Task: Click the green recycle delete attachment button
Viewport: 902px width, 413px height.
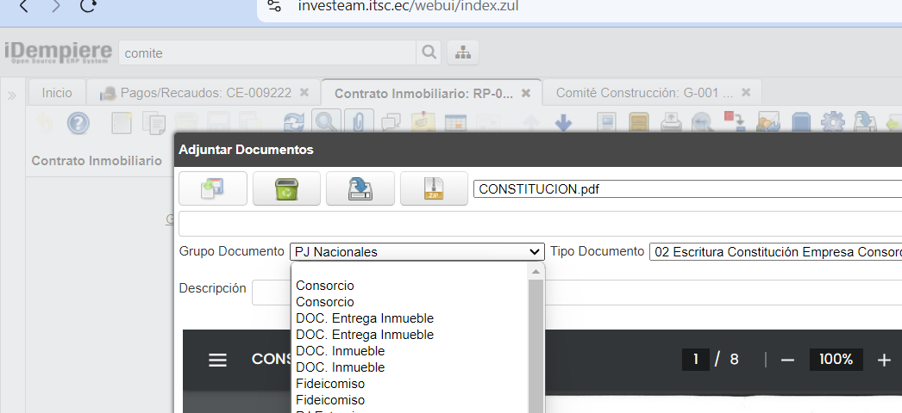Action: point(286,188)
